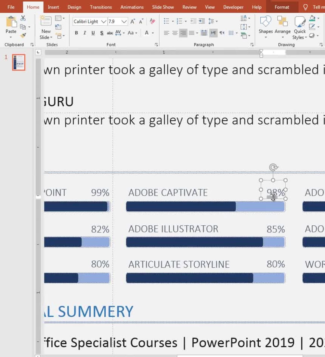This screenshot has width=325, height=357.
Task: Switch to the Design tab
Action: [74, 7]
